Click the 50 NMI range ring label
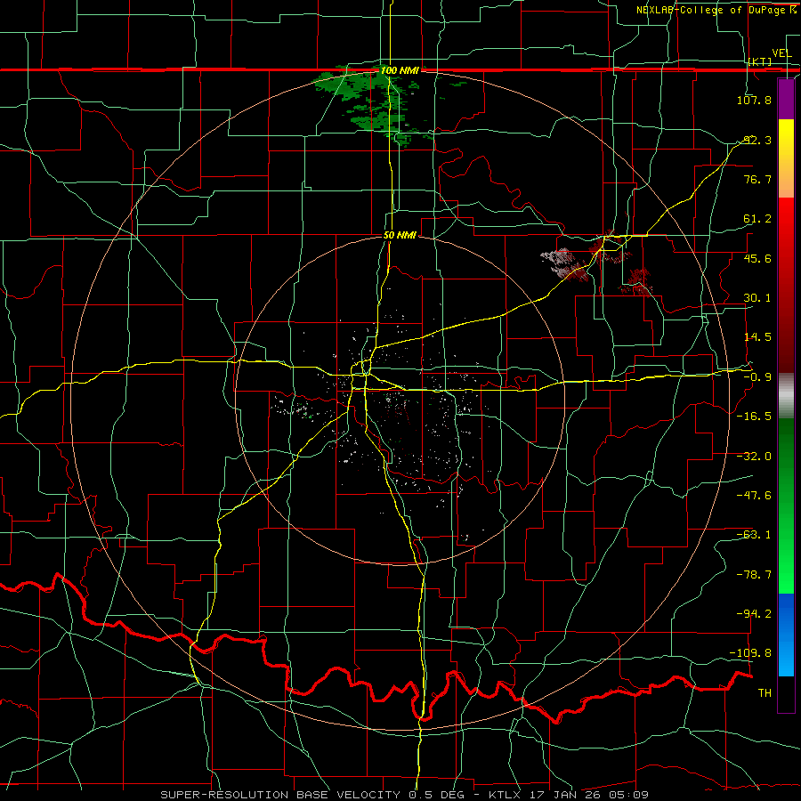Screen dimensions: 801x801 click(x=400, y=236)
